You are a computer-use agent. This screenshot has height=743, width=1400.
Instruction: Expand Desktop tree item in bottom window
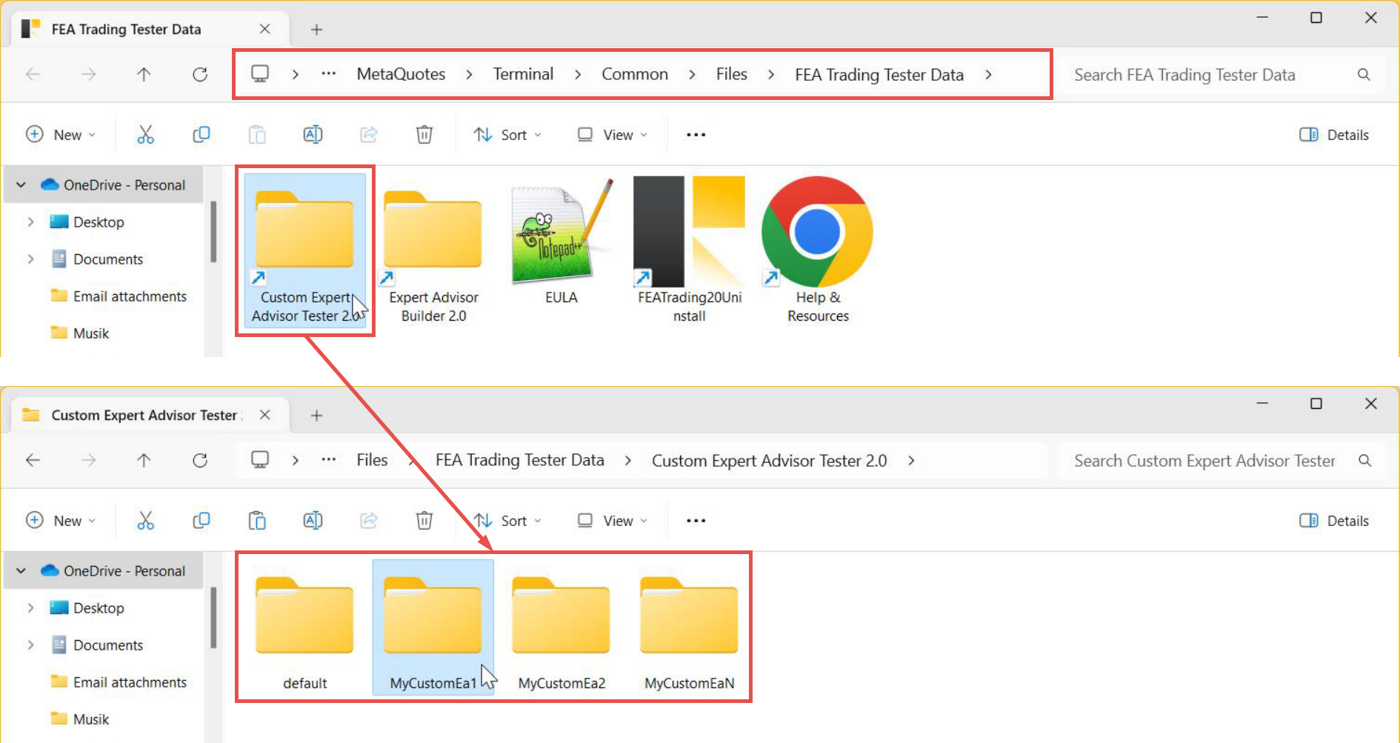click(x=30, y=607)
